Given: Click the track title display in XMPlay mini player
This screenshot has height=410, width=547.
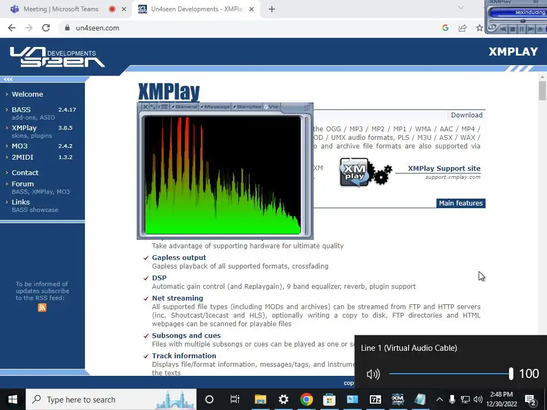Looking at the screenshot, I should click(518, 12).
